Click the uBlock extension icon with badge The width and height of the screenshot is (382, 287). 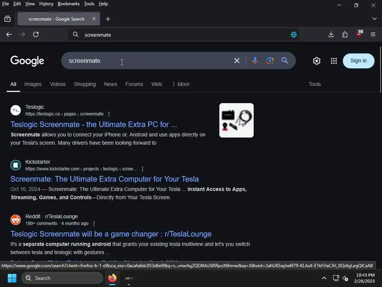359,34
